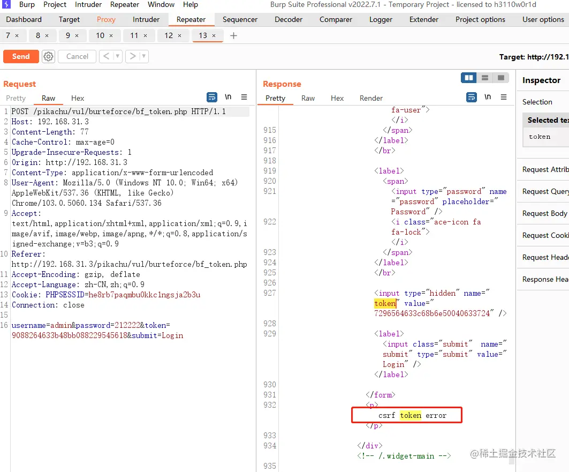Open the Repeater menu

click(x=125, y=4)
